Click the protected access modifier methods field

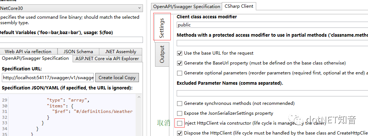click(x=272, y=43)
